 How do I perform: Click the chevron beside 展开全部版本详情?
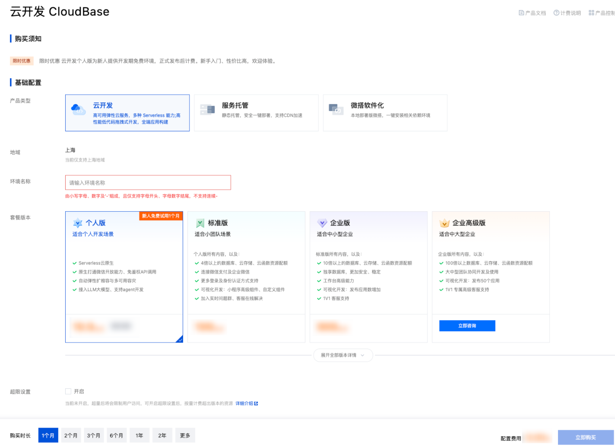(x=362, y=355)
